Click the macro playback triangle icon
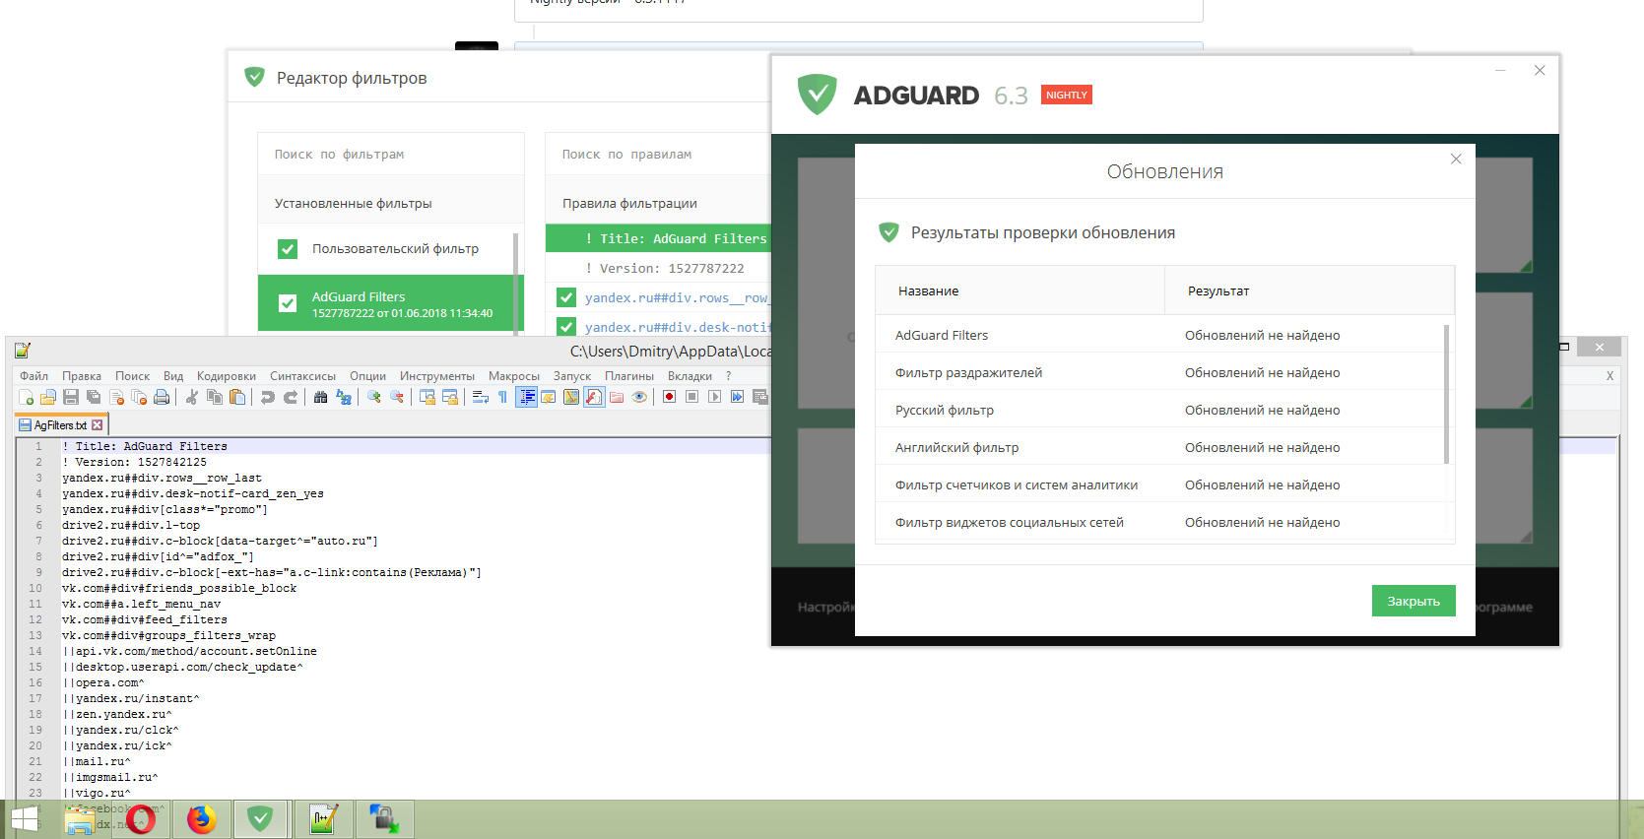The height and width of the screenshot is (839, 1644). (x=714, y=397)
